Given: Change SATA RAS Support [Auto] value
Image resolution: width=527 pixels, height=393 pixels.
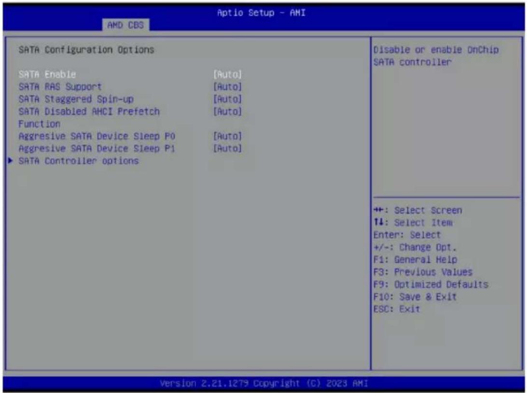Looking at the screenshot, I should pos(227,87).
